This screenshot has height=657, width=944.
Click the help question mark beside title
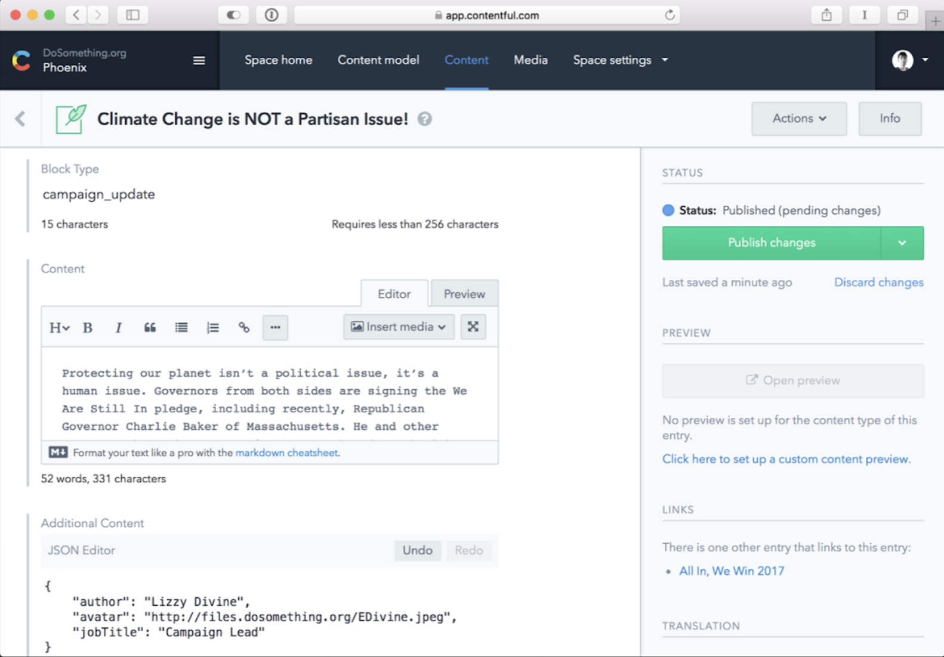click(x=424, y=119)
